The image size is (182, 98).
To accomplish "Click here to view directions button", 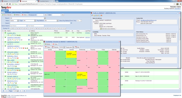I will 108,29.
